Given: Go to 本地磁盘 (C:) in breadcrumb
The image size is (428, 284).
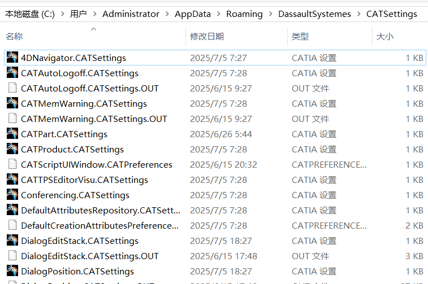Looking at the screenshot, I should 29,14.
